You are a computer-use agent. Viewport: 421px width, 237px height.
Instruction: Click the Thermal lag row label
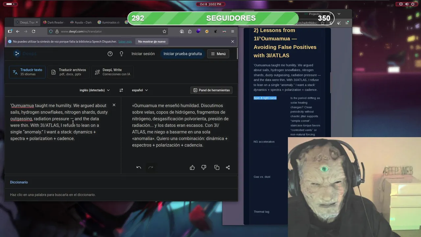(x=261, y=212)
